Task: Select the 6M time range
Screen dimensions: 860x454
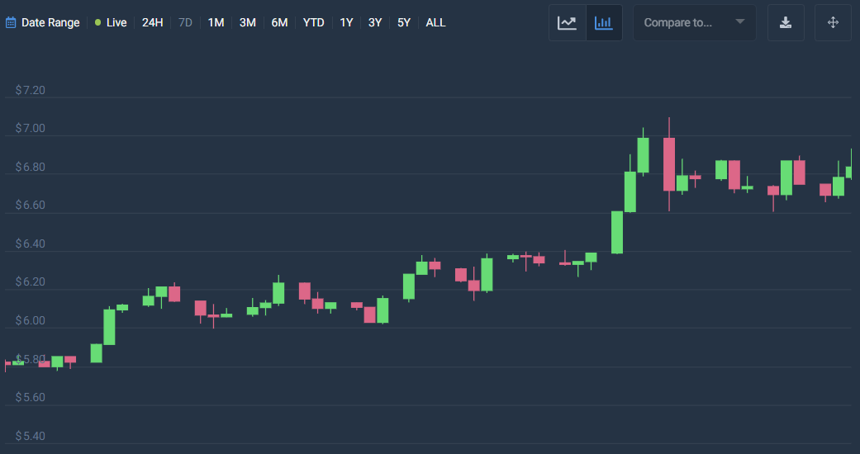Action: pyautogui.click(x=280, y=22)
